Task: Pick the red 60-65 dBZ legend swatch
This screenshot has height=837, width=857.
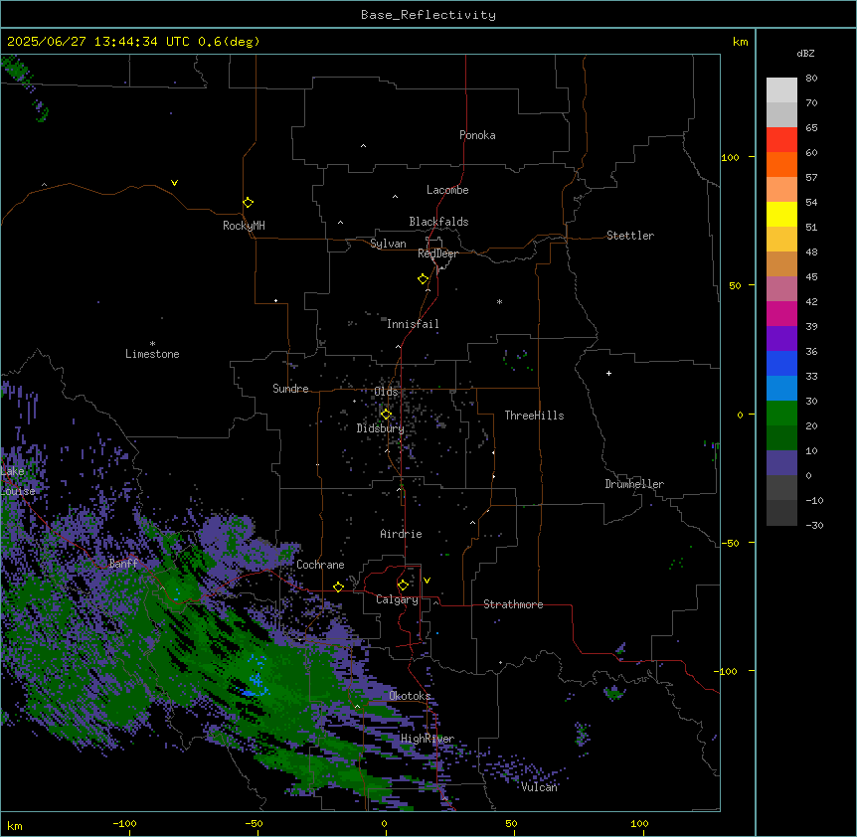Action: click(781, 140)
